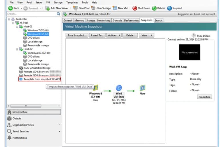Click the Take Snapshot button
Screen dimensions: 223x147
(x=77, y=35)
